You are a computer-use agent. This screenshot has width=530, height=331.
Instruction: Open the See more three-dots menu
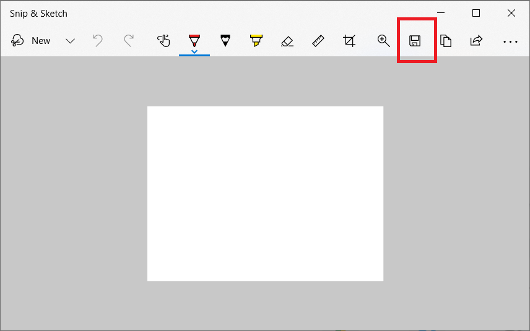click(x=510, y=41)
